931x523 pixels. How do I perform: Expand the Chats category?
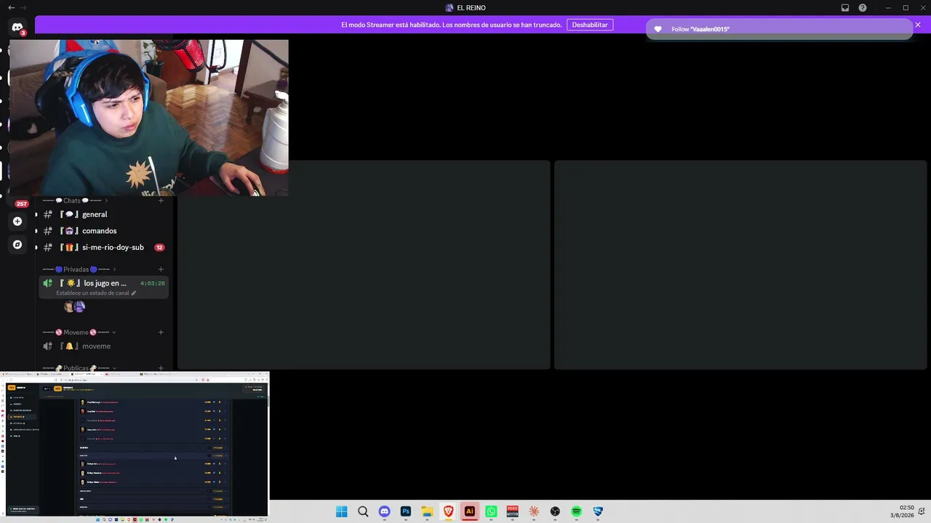[x=76, y=200]
